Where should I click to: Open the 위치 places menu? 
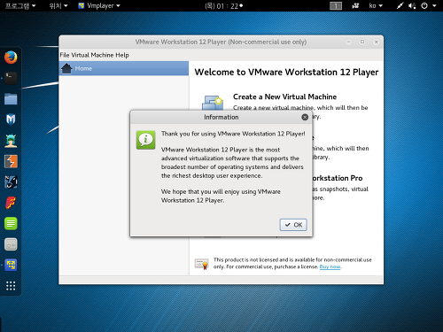click(x=58, y=5)
